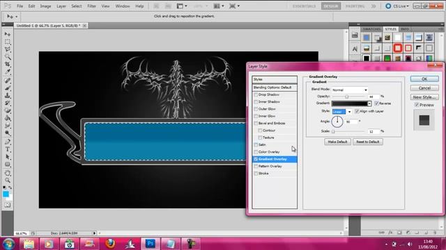This screenshot has height=250, width=446.
Task: Select the Path Selection tool
Action: click(8, 157)
